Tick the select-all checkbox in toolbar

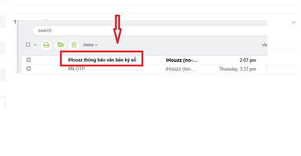tap(28, 45)
